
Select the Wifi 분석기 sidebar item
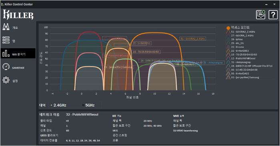[x=18, y=53]
